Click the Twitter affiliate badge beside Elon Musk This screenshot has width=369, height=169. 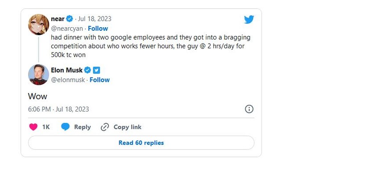(96, 70)
